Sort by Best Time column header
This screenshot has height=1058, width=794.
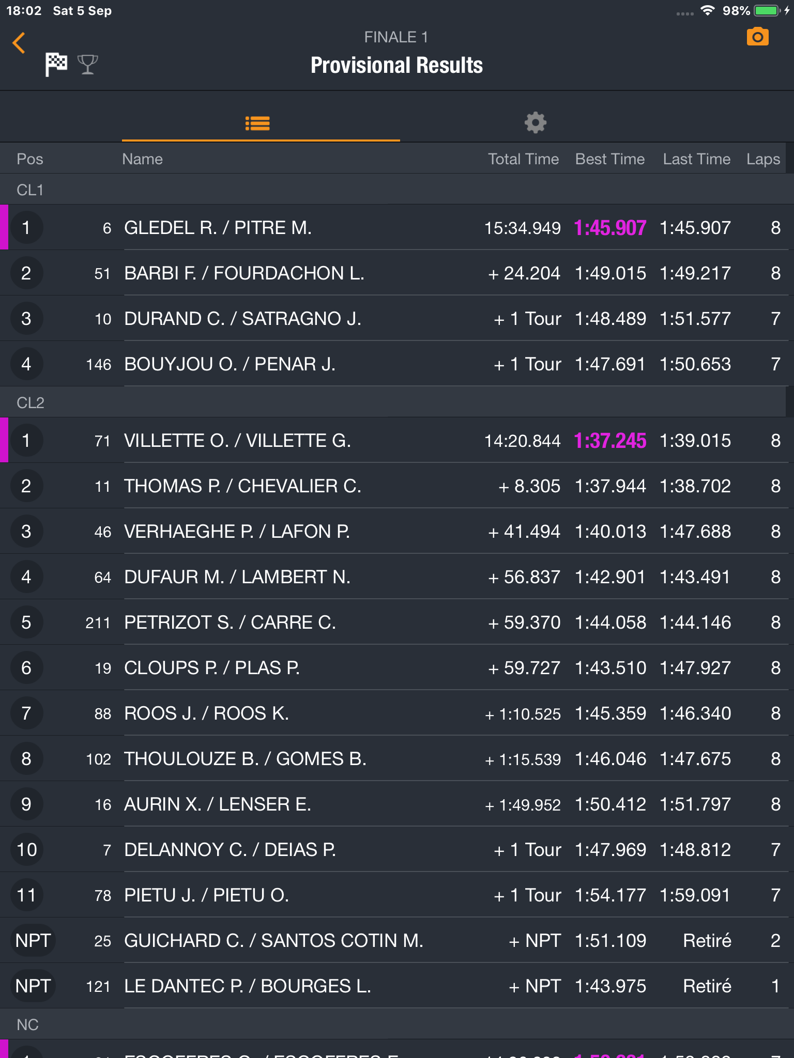[x=610, y=159]
